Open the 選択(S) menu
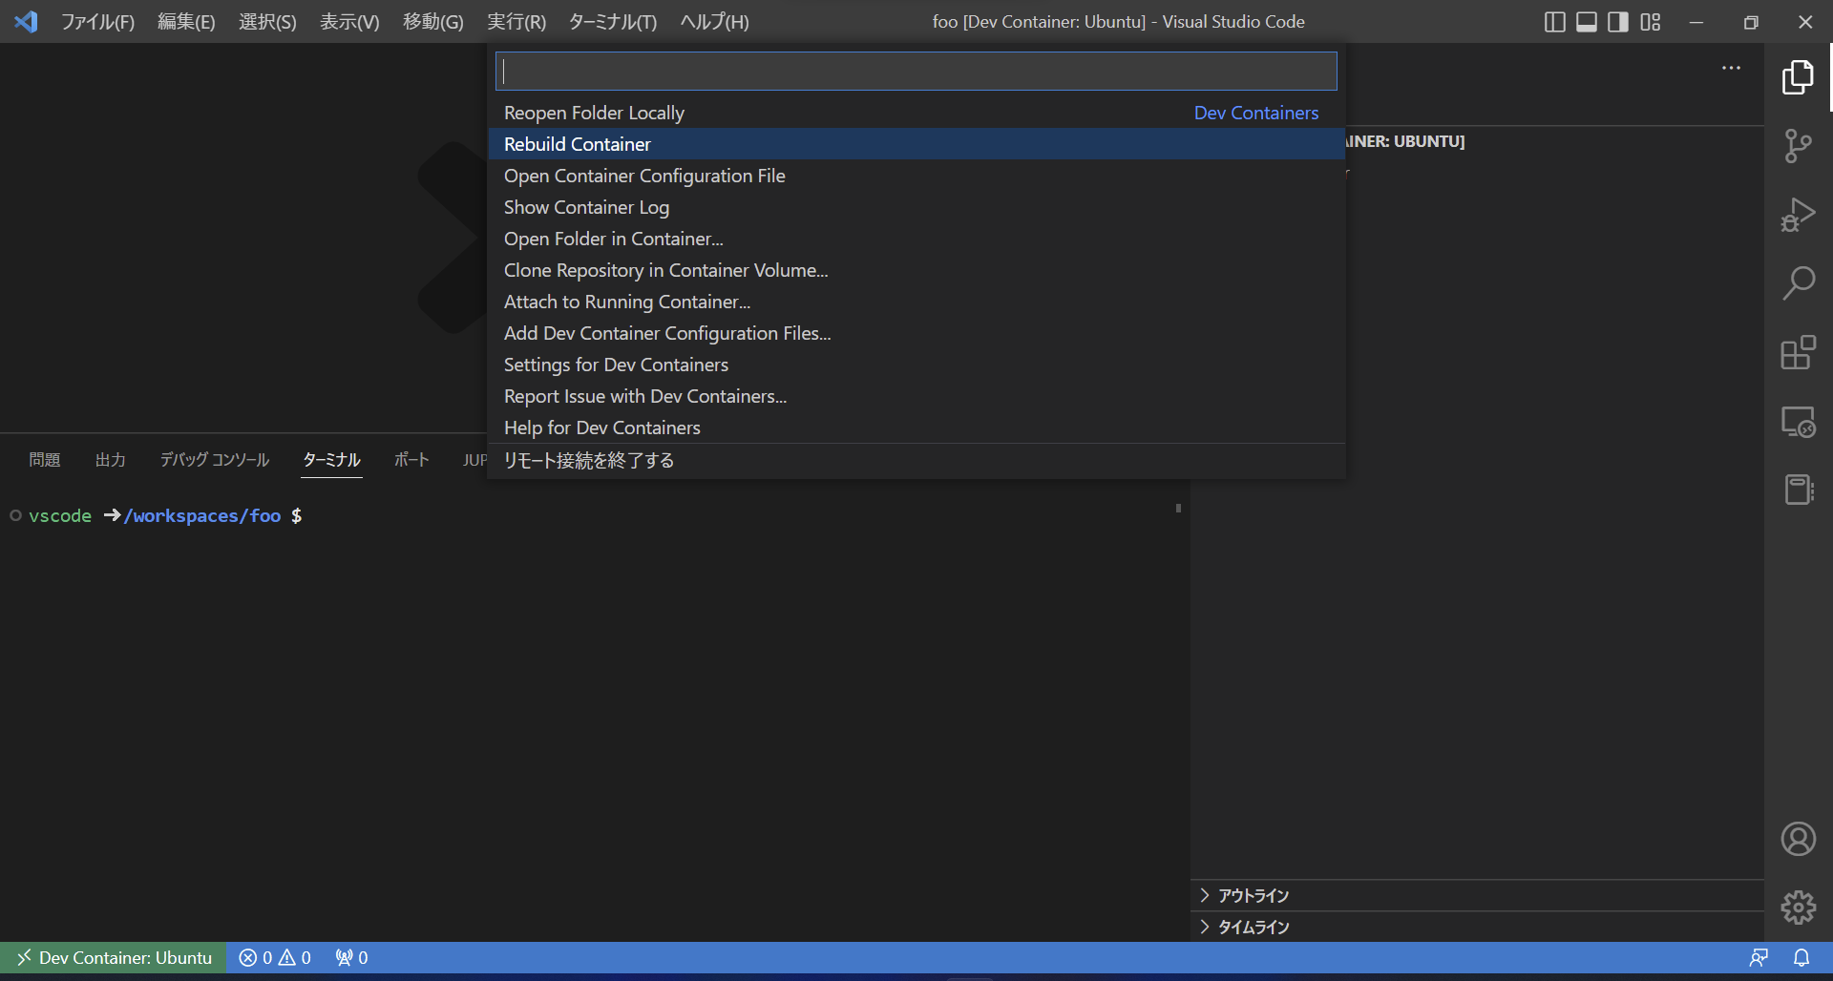Viewport: 1833px width, 981px height. (x=267, y=21)
